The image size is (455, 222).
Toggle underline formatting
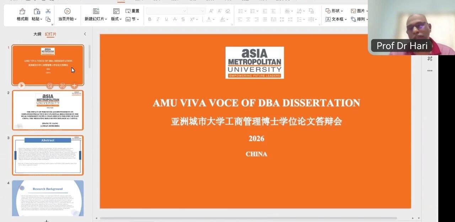coord(166,19)
